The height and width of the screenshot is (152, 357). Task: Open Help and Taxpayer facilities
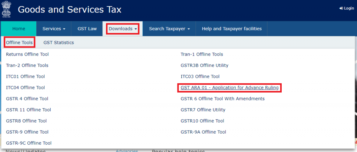click(x=232, y=29)
